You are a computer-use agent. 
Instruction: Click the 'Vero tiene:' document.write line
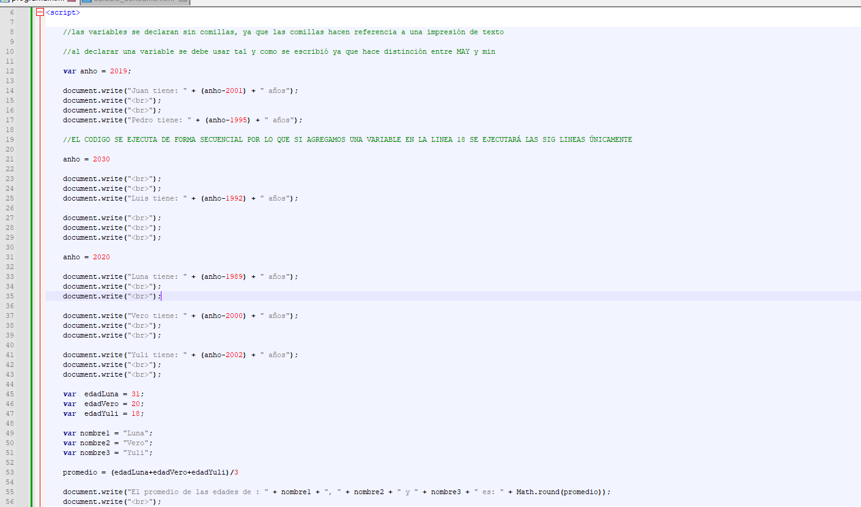[180, 316]
